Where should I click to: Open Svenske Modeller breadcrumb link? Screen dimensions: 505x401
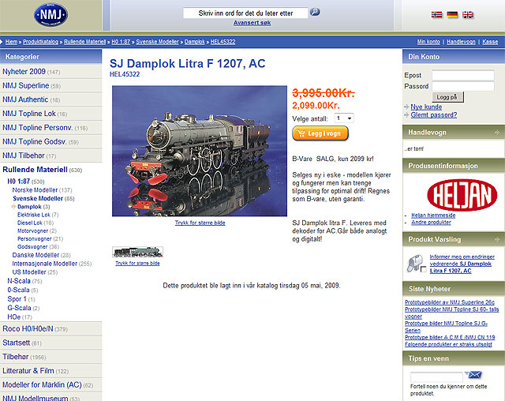pyautogui.click(x=157, y=42)
